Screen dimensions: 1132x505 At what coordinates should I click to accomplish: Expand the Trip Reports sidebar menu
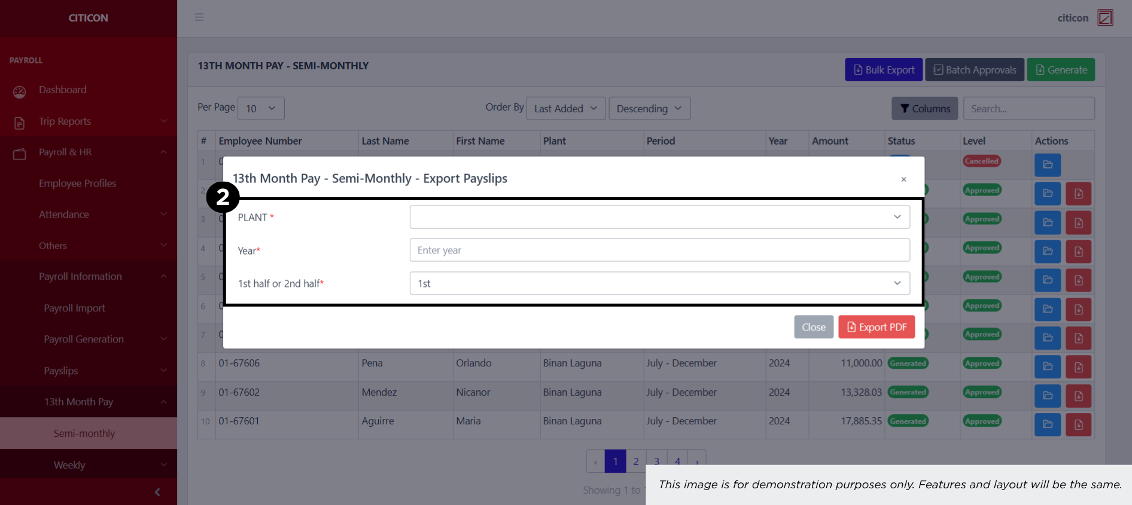[x=65, y=121]
